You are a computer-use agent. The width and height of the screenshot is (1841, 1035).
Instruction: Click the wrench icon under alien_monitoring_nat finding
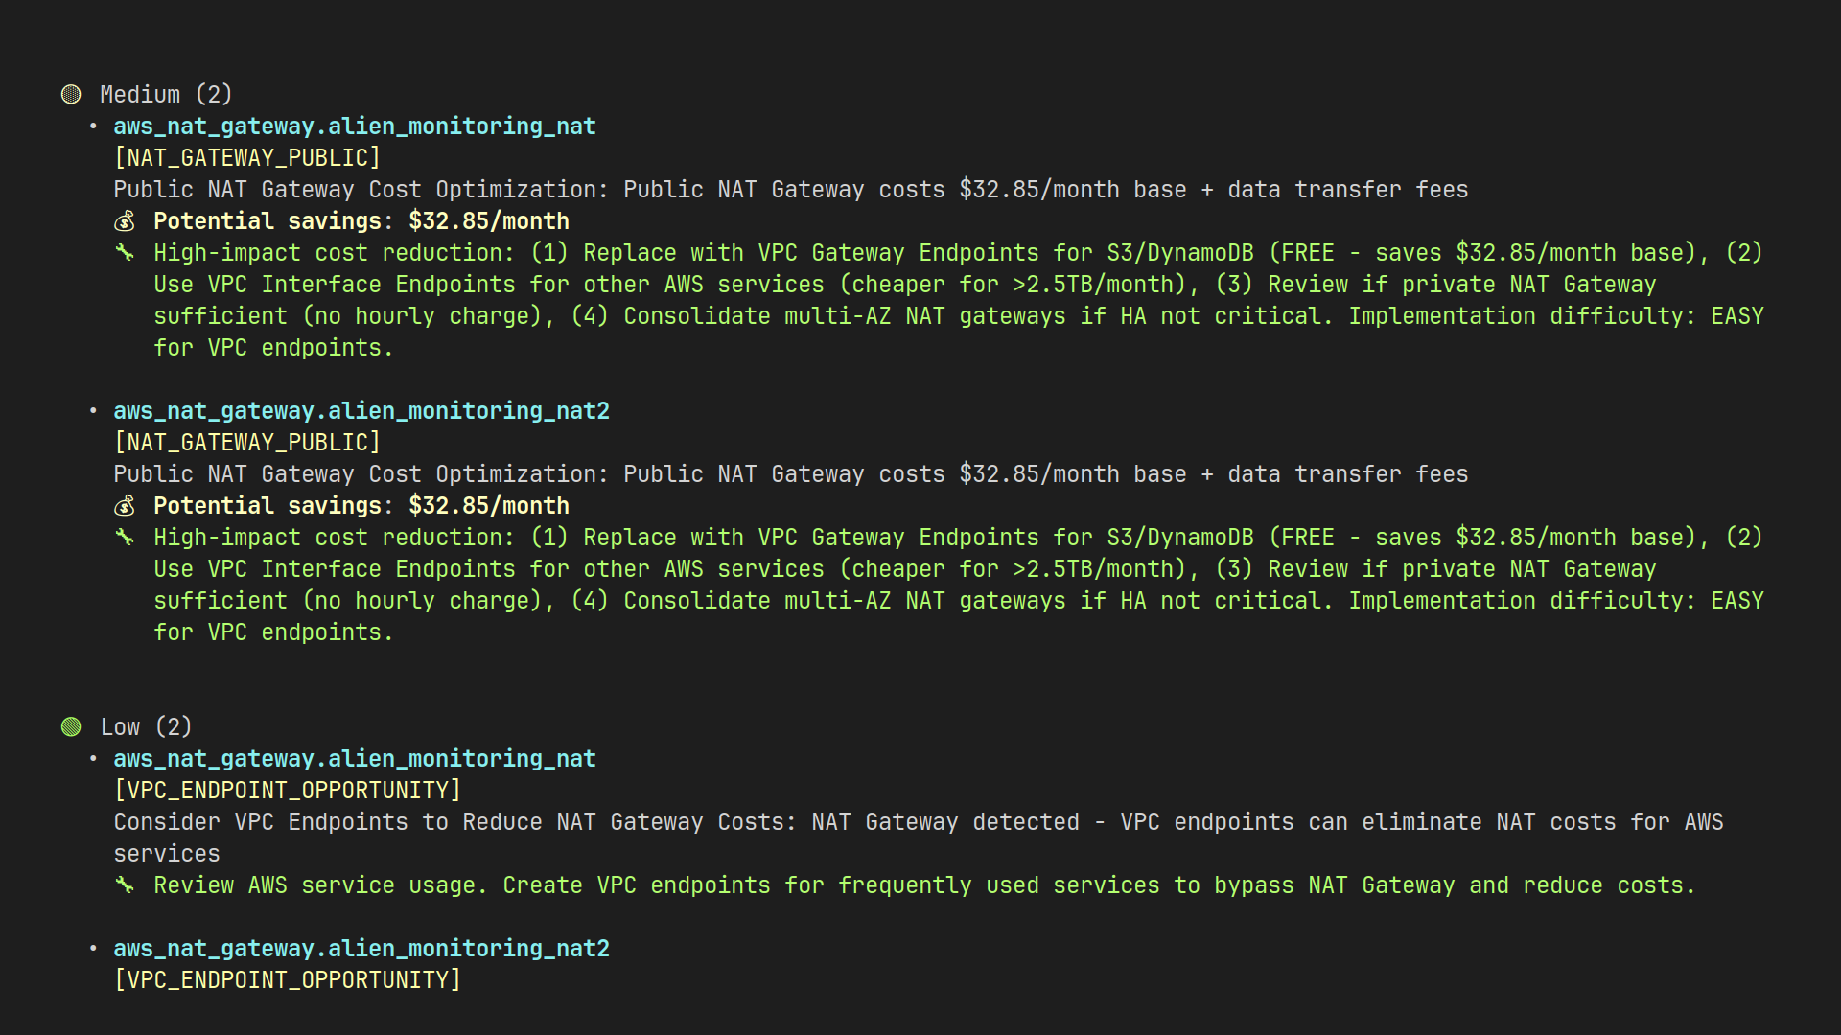coord(126,252)
